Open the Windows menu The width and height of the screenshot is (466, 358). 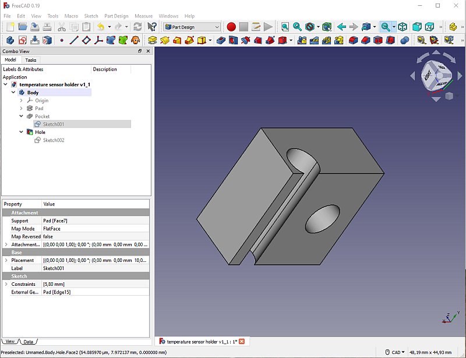168,16
